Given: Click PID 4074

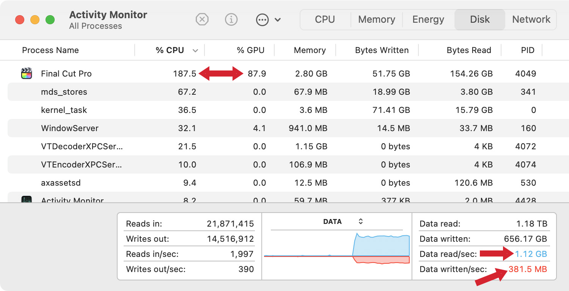Looking at the screenshot, I should click(526, 164).
